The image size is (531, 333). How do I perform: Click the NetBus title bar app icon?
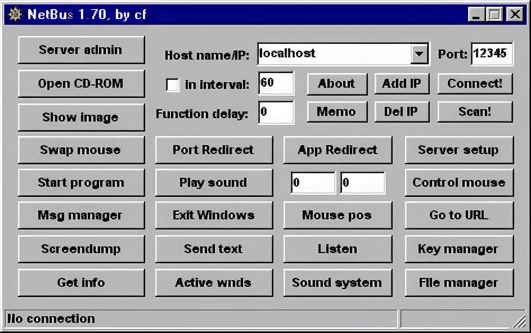pyautogui.click(x=15, y=15)
